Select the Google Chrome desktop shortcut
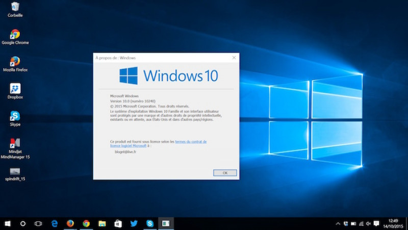This screenshot has width=408, height=230. [x=15, y=37]
